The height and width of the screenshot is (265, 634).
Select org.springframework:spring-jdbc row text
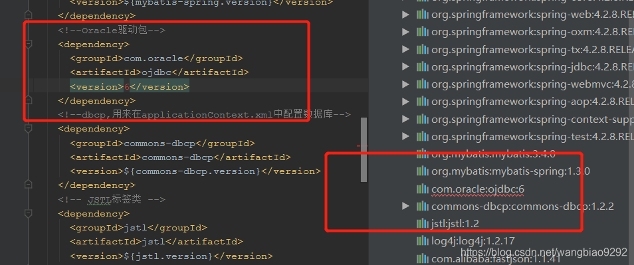[x=532, y=66]
